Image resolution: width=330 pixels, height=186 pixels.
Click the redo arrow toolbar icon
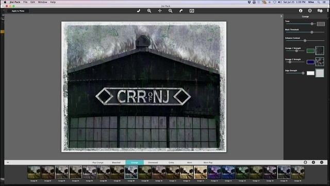coord(181,11)
